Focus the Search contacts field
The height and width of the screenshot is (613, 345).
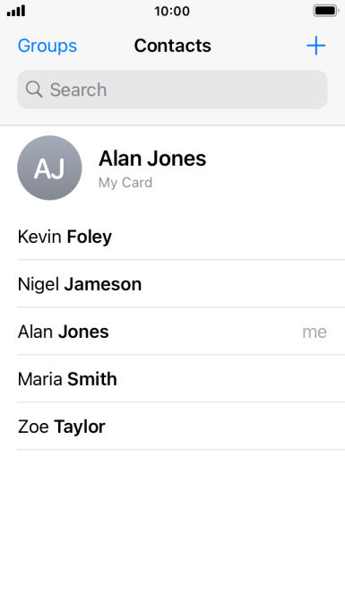coord(172,90)
